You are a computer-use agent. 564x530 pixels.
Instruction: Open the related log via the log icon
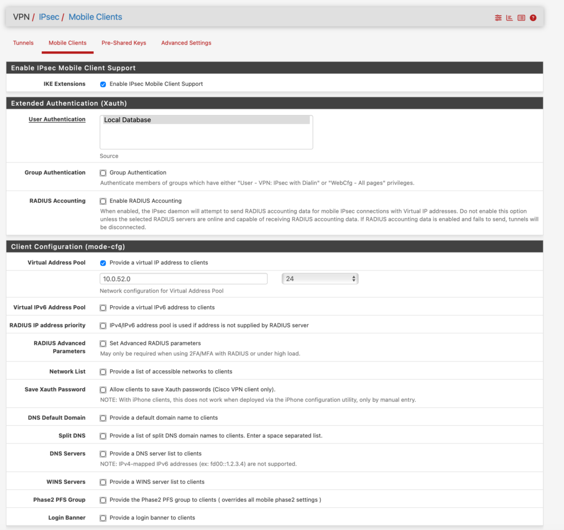tap(521, 17)
